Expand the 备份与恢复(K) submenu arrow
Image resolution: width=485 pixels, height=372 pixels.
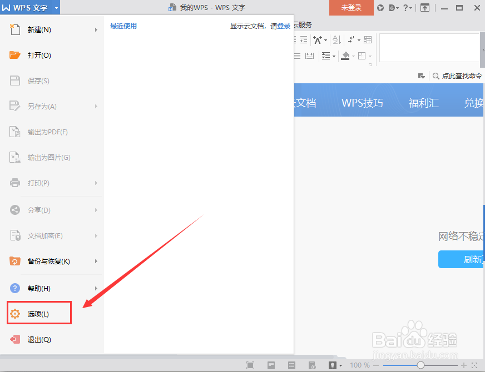click(96, 261)
